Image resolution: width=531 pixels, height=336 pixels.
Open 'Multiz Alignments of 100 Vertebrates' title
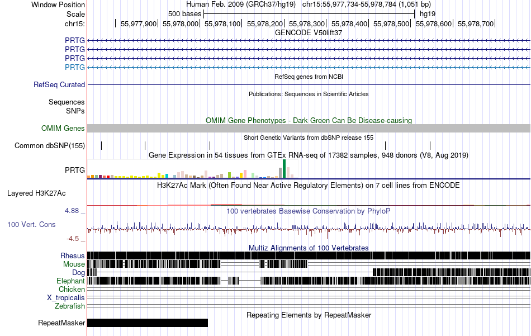(309, 248)
